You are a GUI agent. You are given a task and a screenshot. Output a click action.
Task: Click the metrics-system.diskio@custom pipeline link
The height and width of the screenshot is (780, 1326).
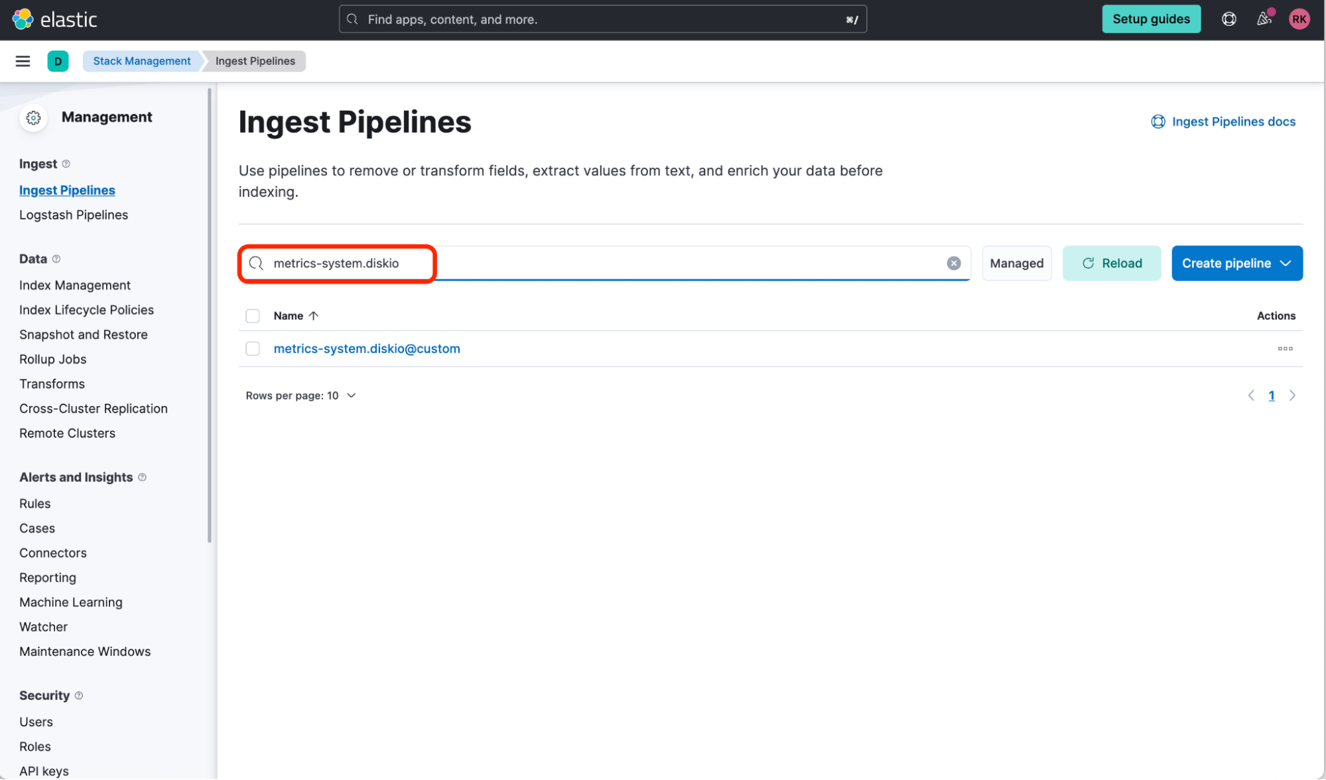367,348
